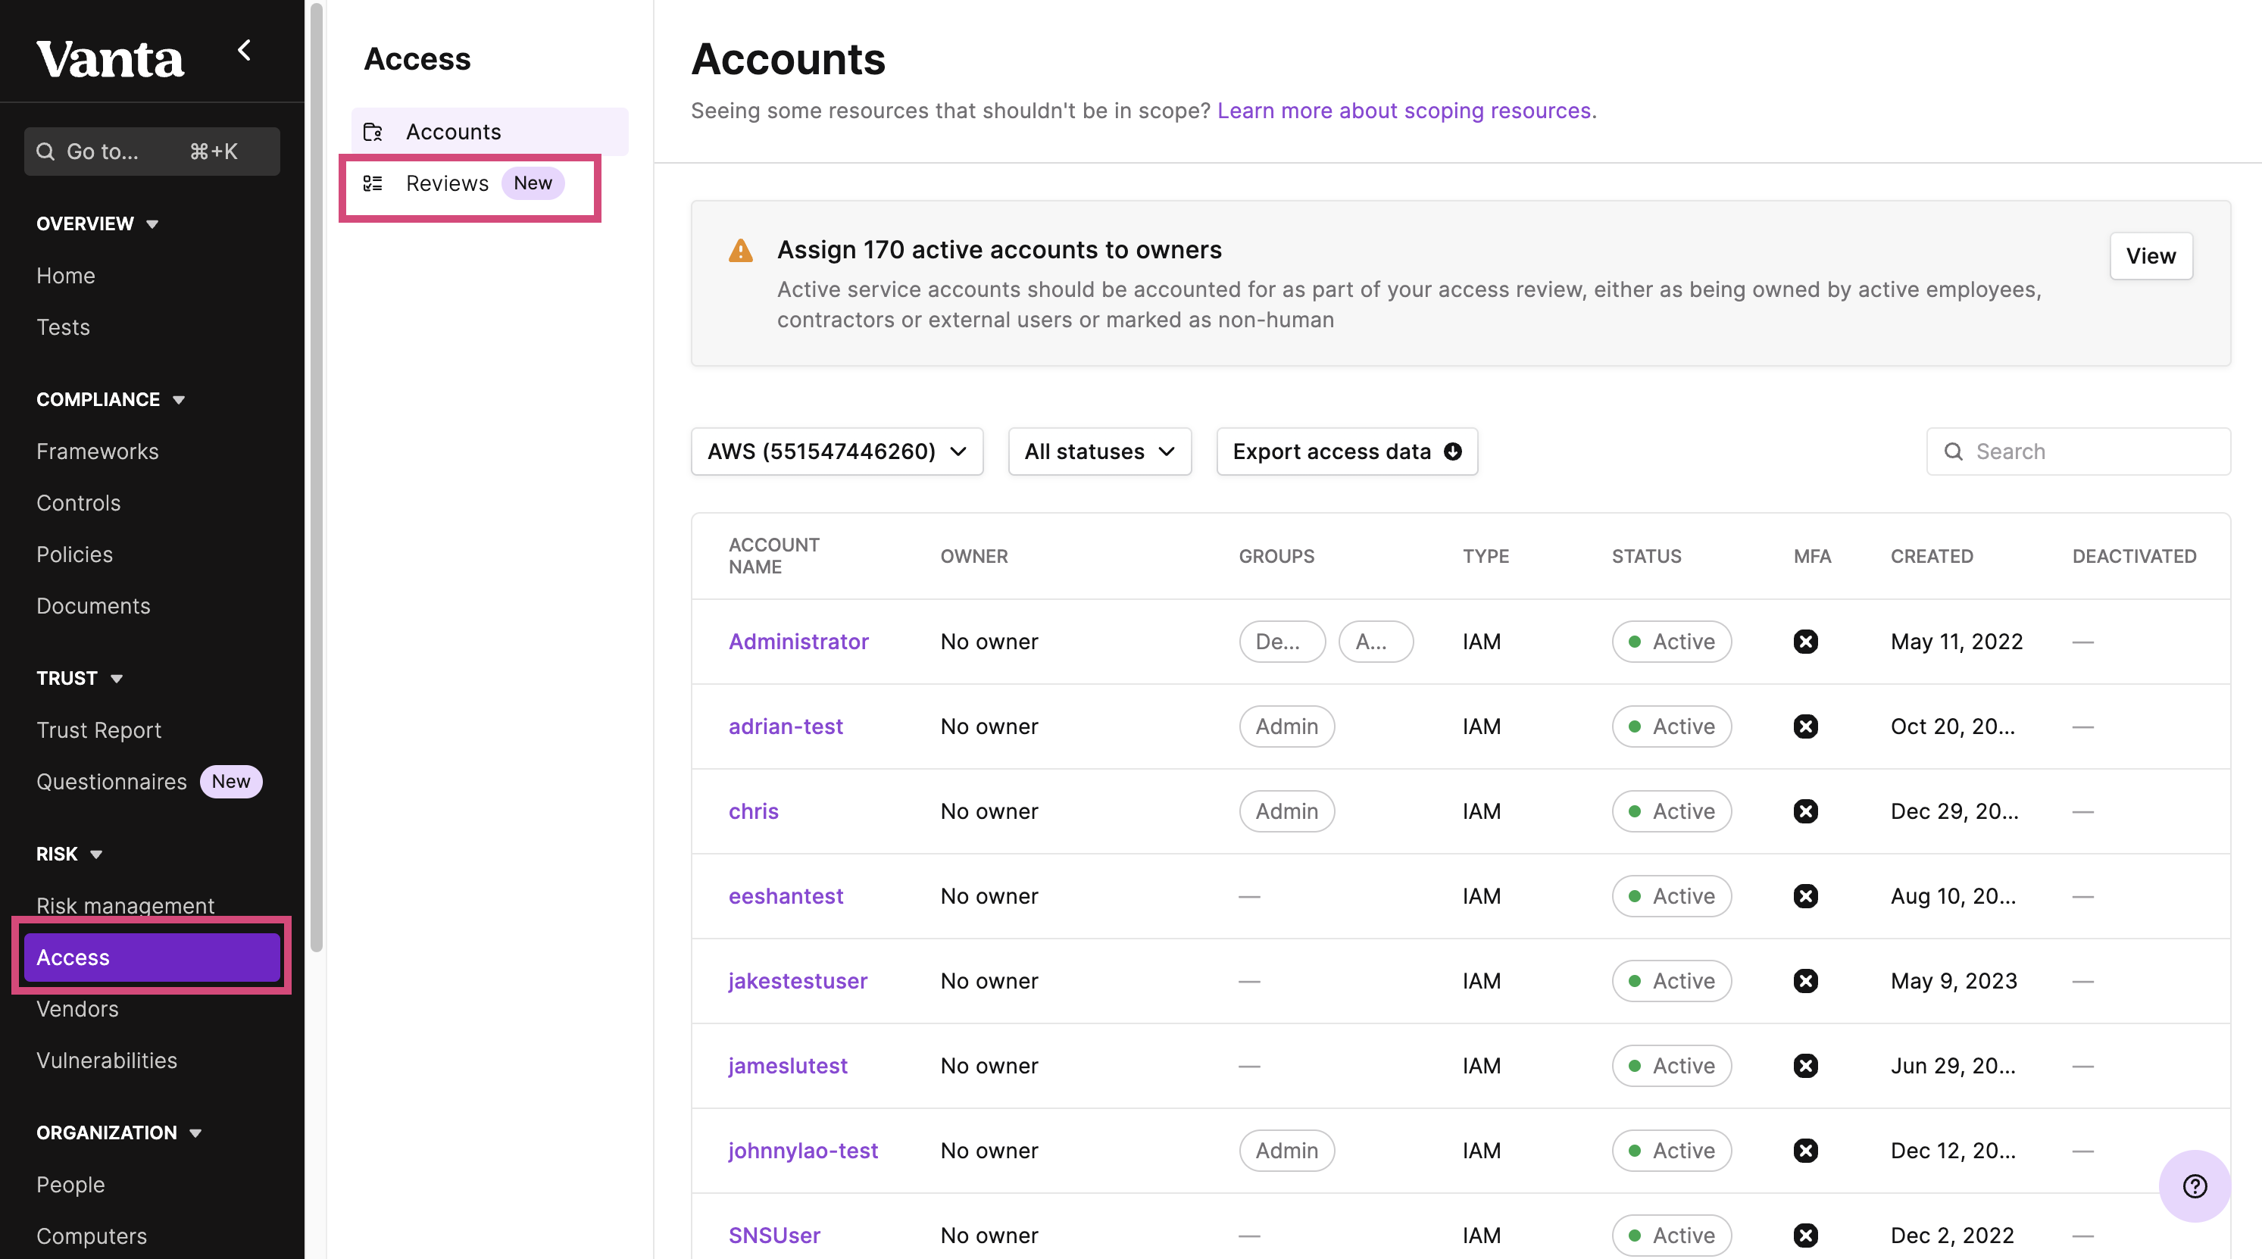Open the All statuses filter dropdown

[x=1099, y=451]
